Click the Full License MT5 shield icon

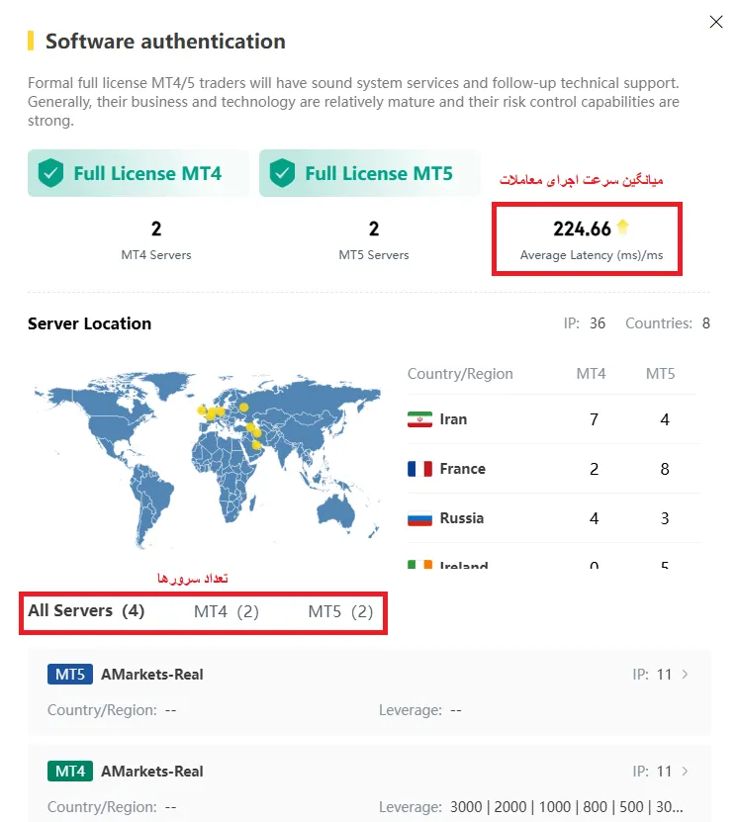282,174
